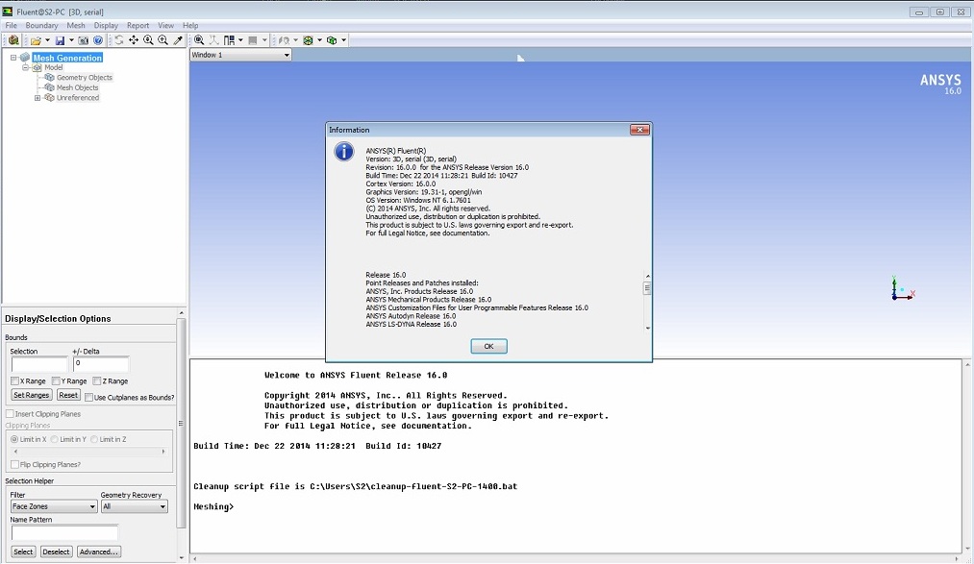The height and width of the screenshot is (564, 974).
Task: Collapse the Mesh Generation tree node
Action: [13, 58]
